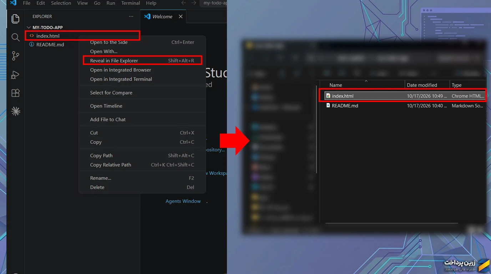Select index.html in the Explorer tree
Image resolution: width=491 pixels, height=274 pixels.
pyautogui.click(x=82, y=36)
